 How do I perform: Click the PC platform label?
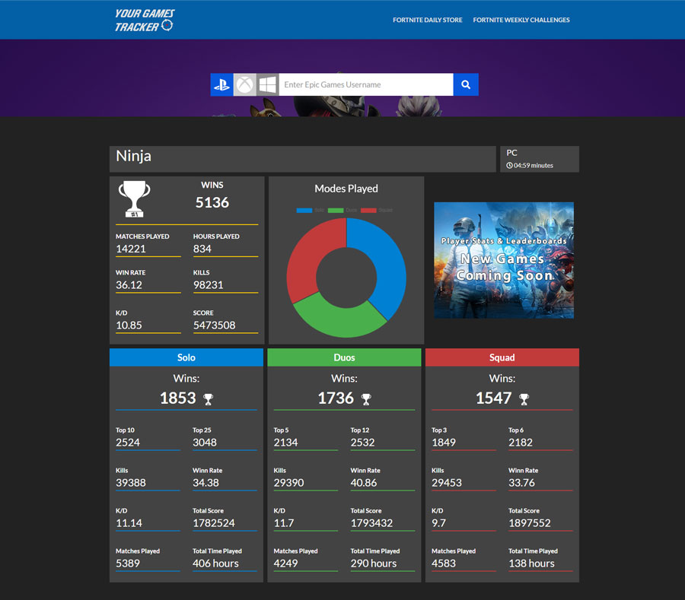pos(511,153)
